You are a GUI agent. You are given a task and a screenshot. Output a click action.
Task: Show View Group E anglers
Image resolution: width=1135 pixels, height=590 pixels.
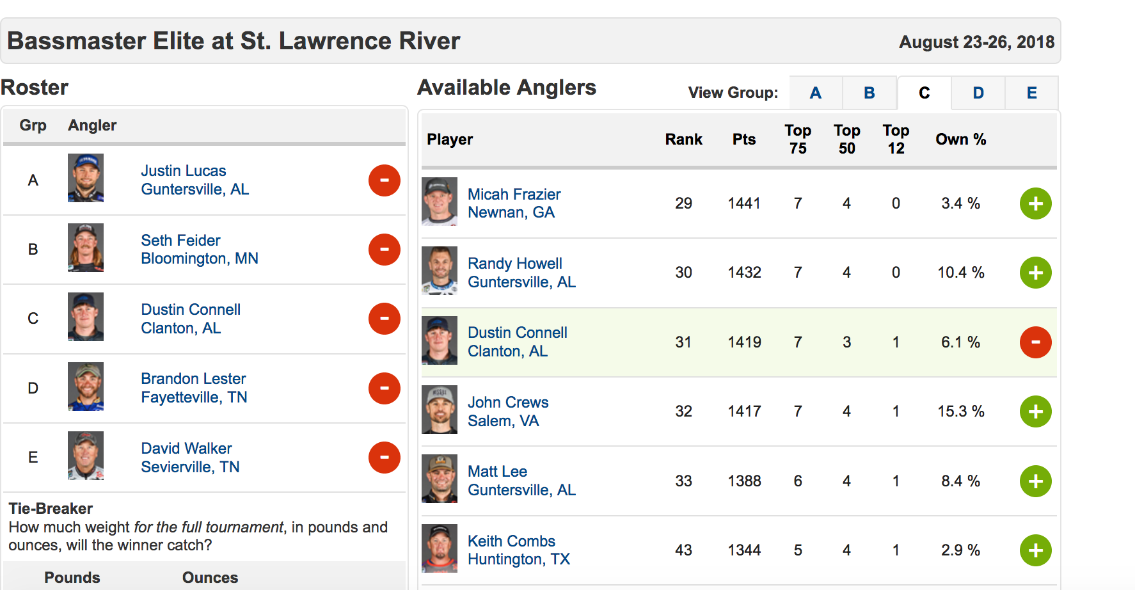tap(1031, 93)
